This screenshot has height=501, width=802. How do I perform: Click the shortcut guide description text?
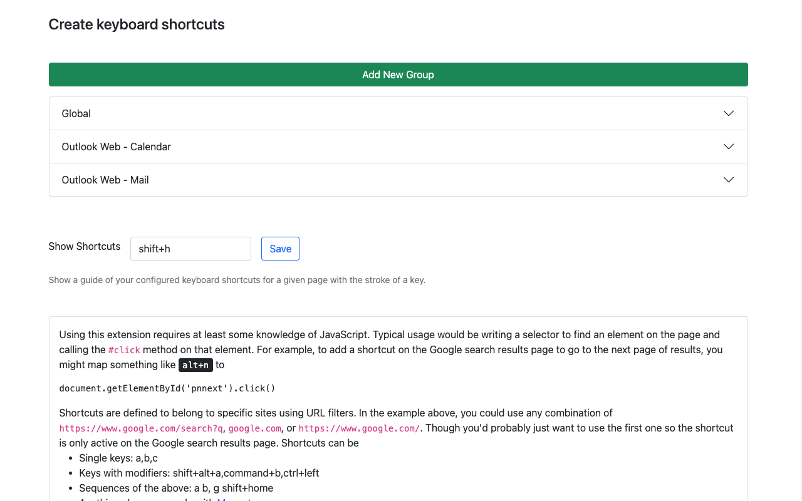coord(237,280)
